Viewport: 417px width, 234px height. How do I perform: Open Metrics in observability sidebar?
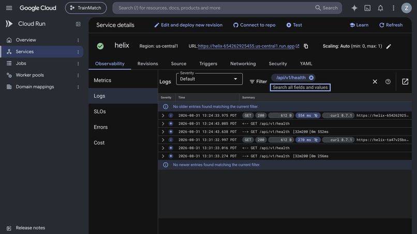coord(123,80)
